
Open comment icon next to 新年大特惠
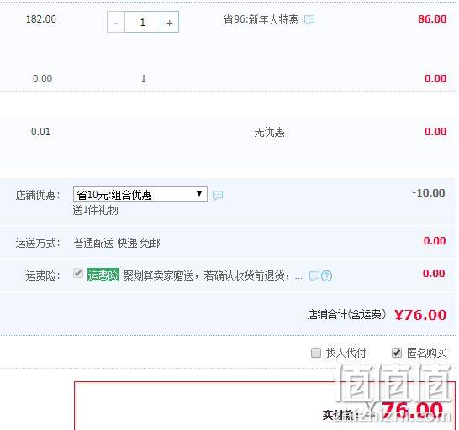(x=309, y=19)
